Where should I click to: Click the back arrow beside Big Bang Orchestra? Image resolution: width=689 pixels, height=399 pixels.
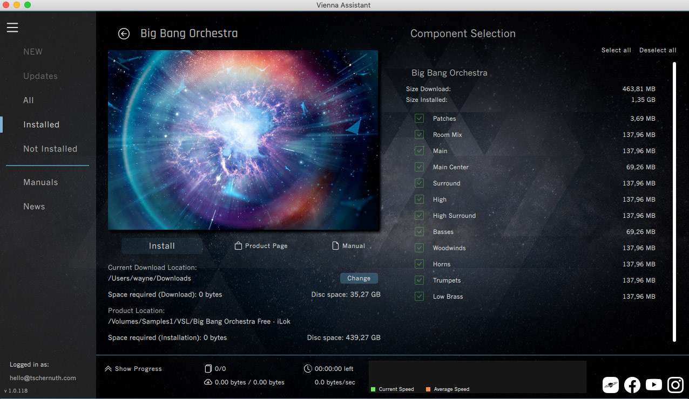click(124, 34)
